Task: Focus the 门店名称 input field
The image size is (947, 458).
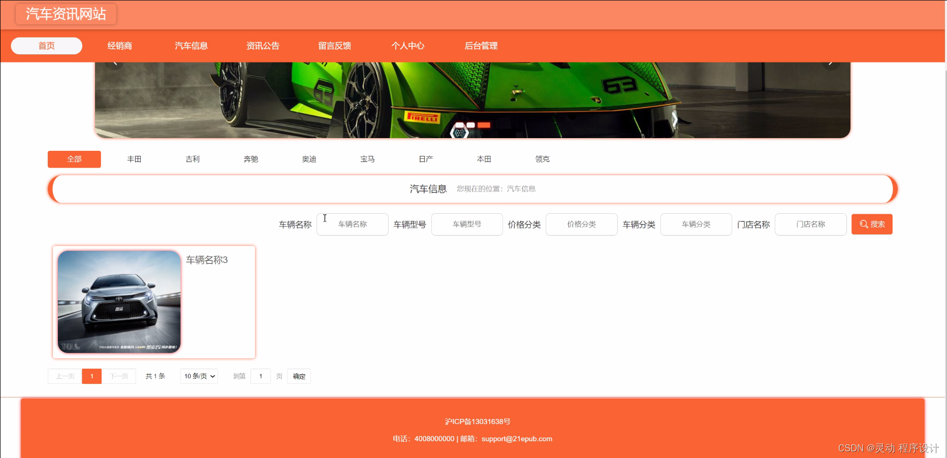Action: point(811,224)
